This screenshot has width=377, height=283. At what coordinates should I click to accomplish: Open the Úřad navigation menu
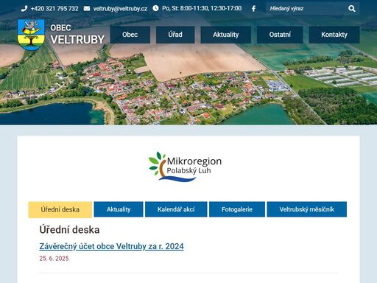[x=175, y=35]
